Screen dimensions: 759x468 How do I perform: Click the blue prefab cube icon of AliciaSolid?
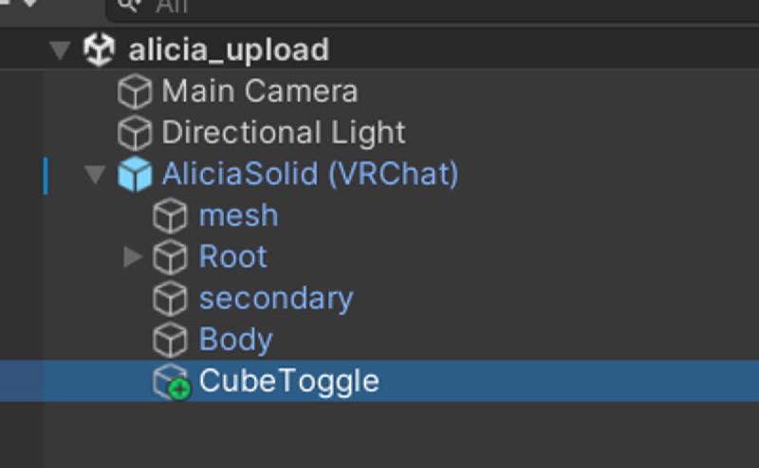coord(135,174)
